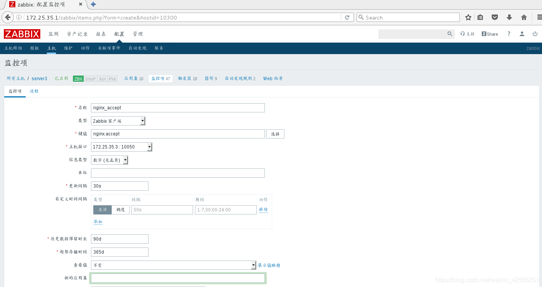Open Zabbix support headset link
This screenshot has height=287, width=542.
click(x=467, y=34)
